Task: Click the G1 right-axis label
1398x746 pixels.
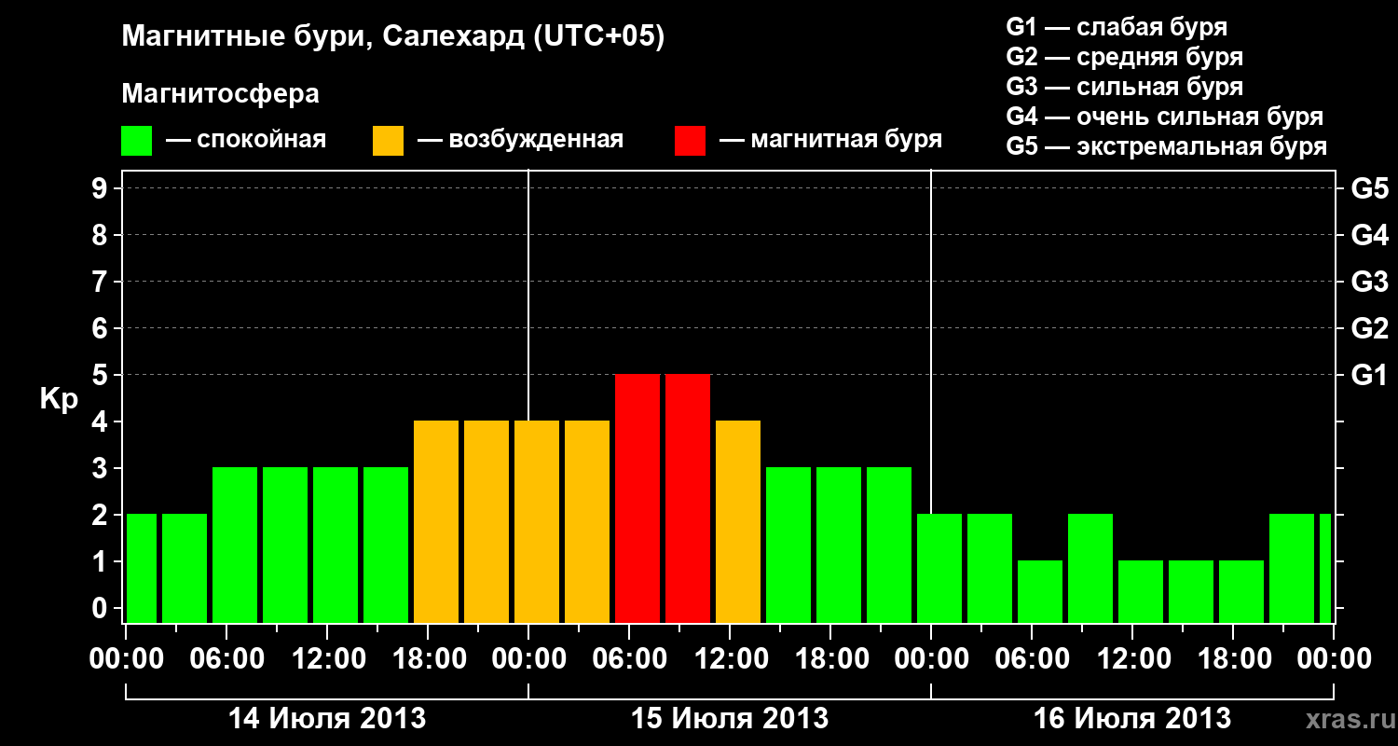Action: click(1369, 375)
